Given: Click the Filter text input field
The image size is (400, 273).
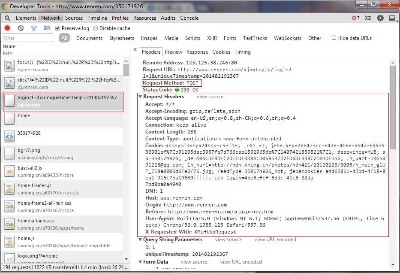Looking at the screenshot, I should click(27, 38).
